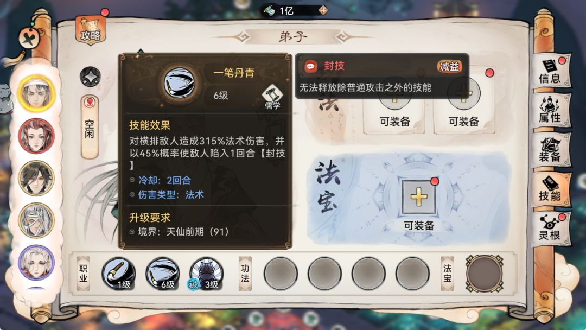Tap the plus icon beside 1亿 currency
The height and width of the screenshot is (330, 586).
click(x=323, y=10)
